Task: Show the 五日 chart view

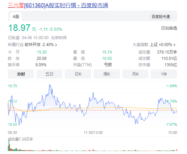Action: [49, 74]
